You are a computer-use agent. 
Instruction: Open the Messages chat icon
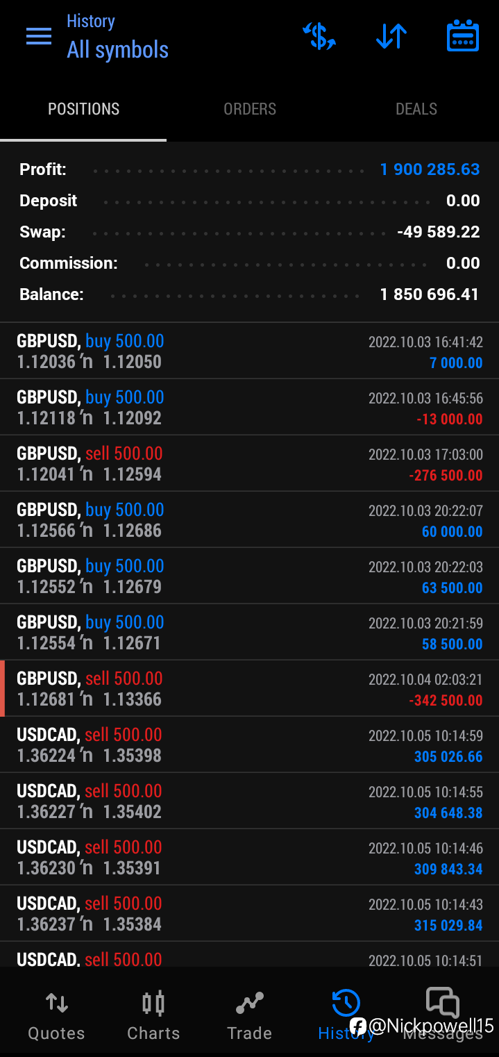pos(442,1003)
